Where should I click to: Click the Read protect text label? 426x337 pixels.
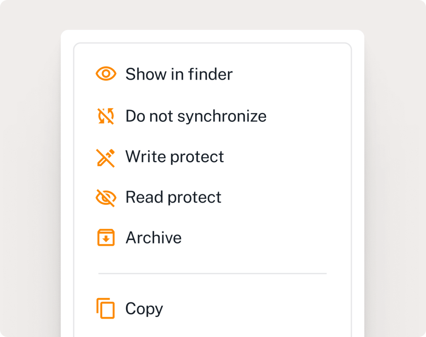point(173,197)
